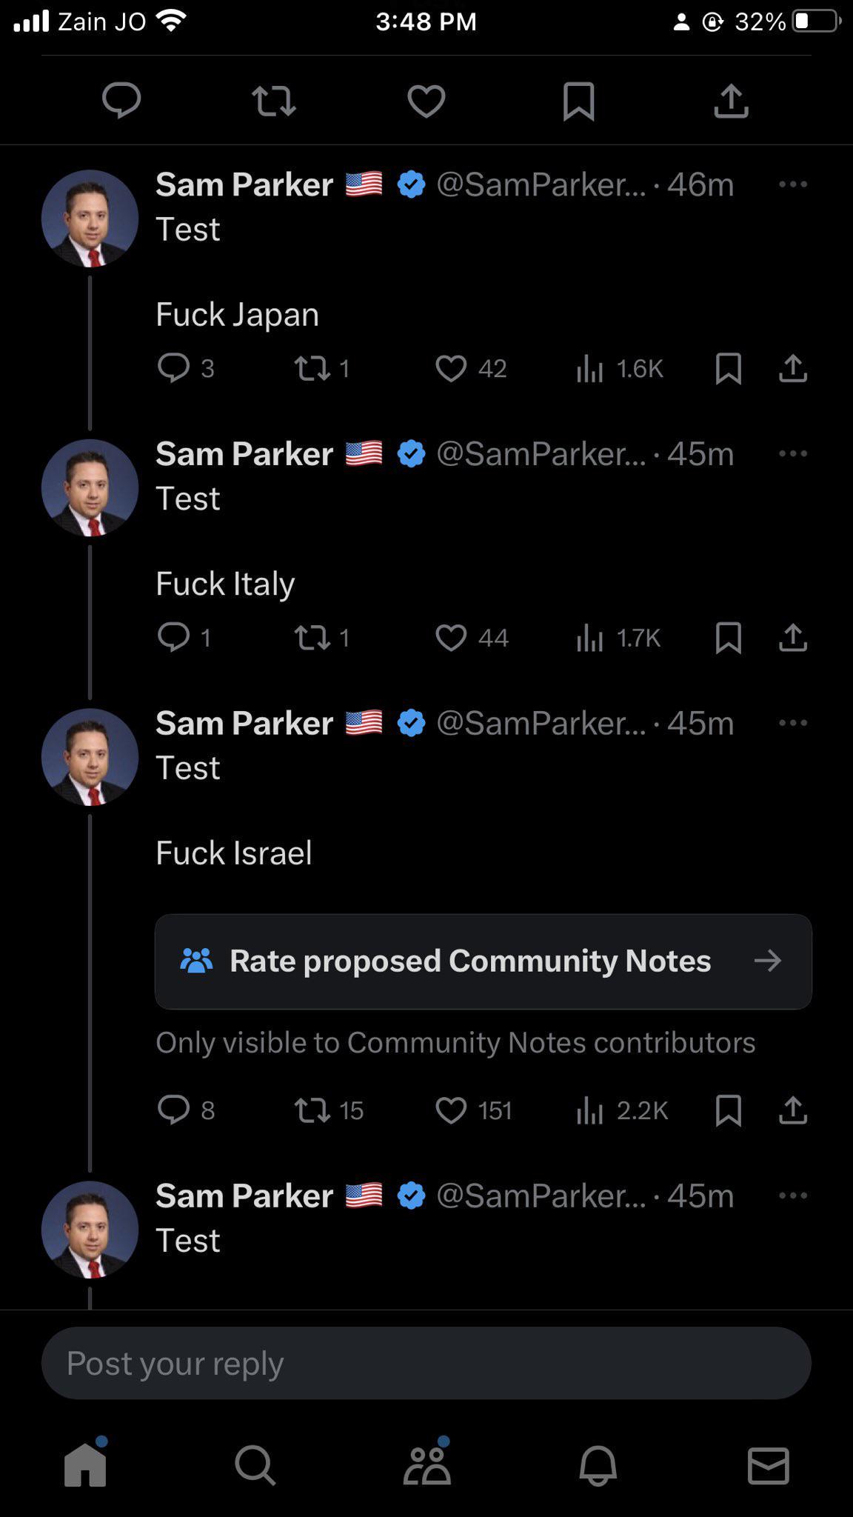Like the Fuck Italy post
The width and height of the screenshot is (853, 1517).
[451, 637]
